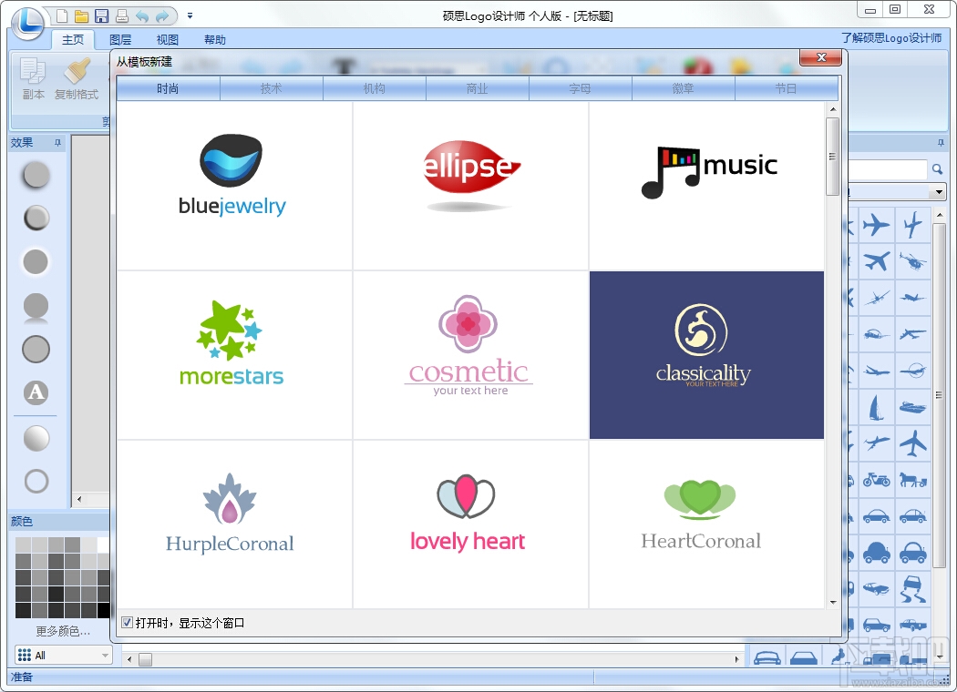957x692 pixels.
Task: Expand the shape category dropdown
Action: click(939, 193)
